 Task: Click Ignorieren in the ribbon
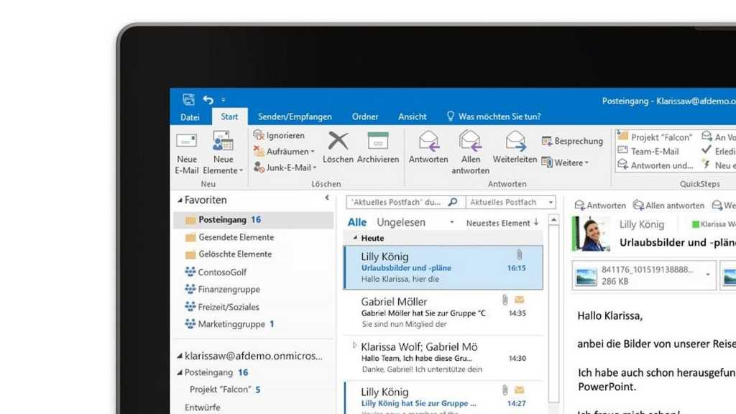tap(280, 135)
